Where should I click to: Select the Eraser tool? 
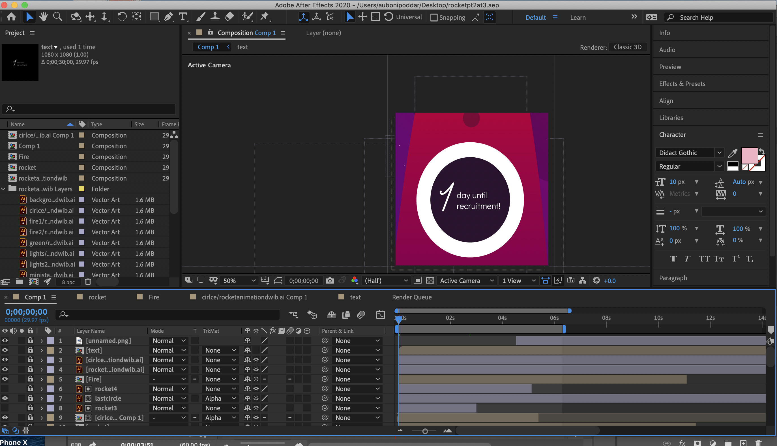[229, 17]
